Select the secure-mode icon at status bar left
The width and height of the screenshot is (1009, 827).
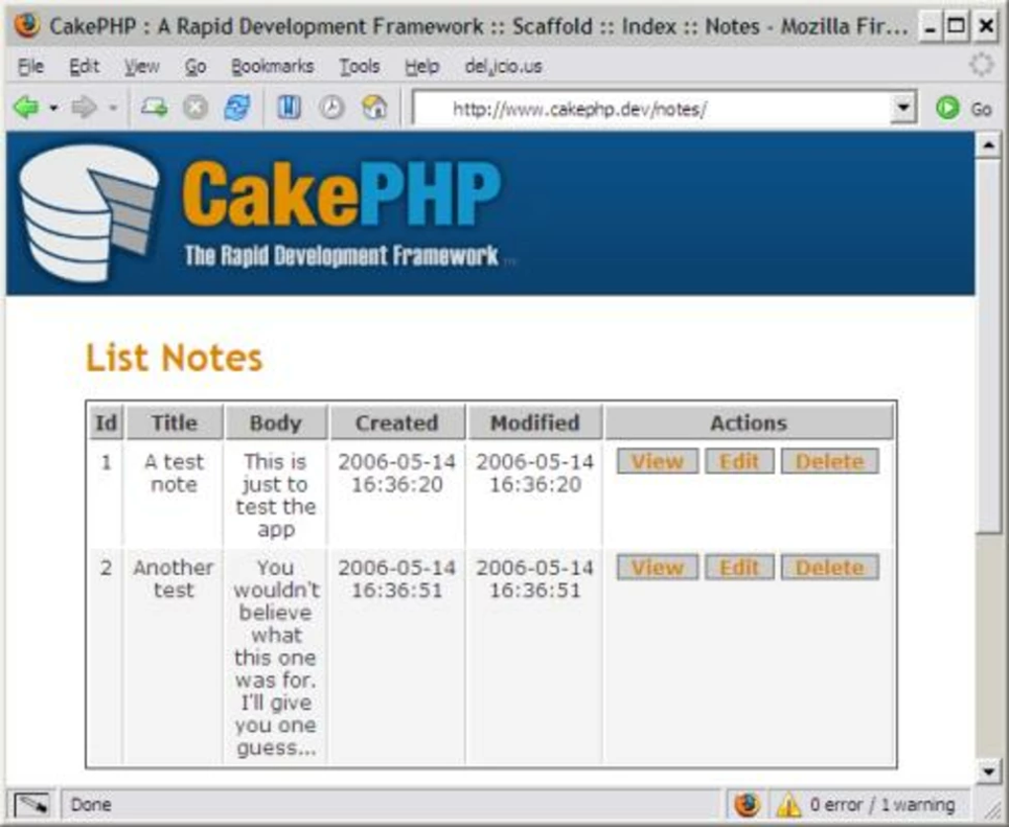(x=30, y=804)
